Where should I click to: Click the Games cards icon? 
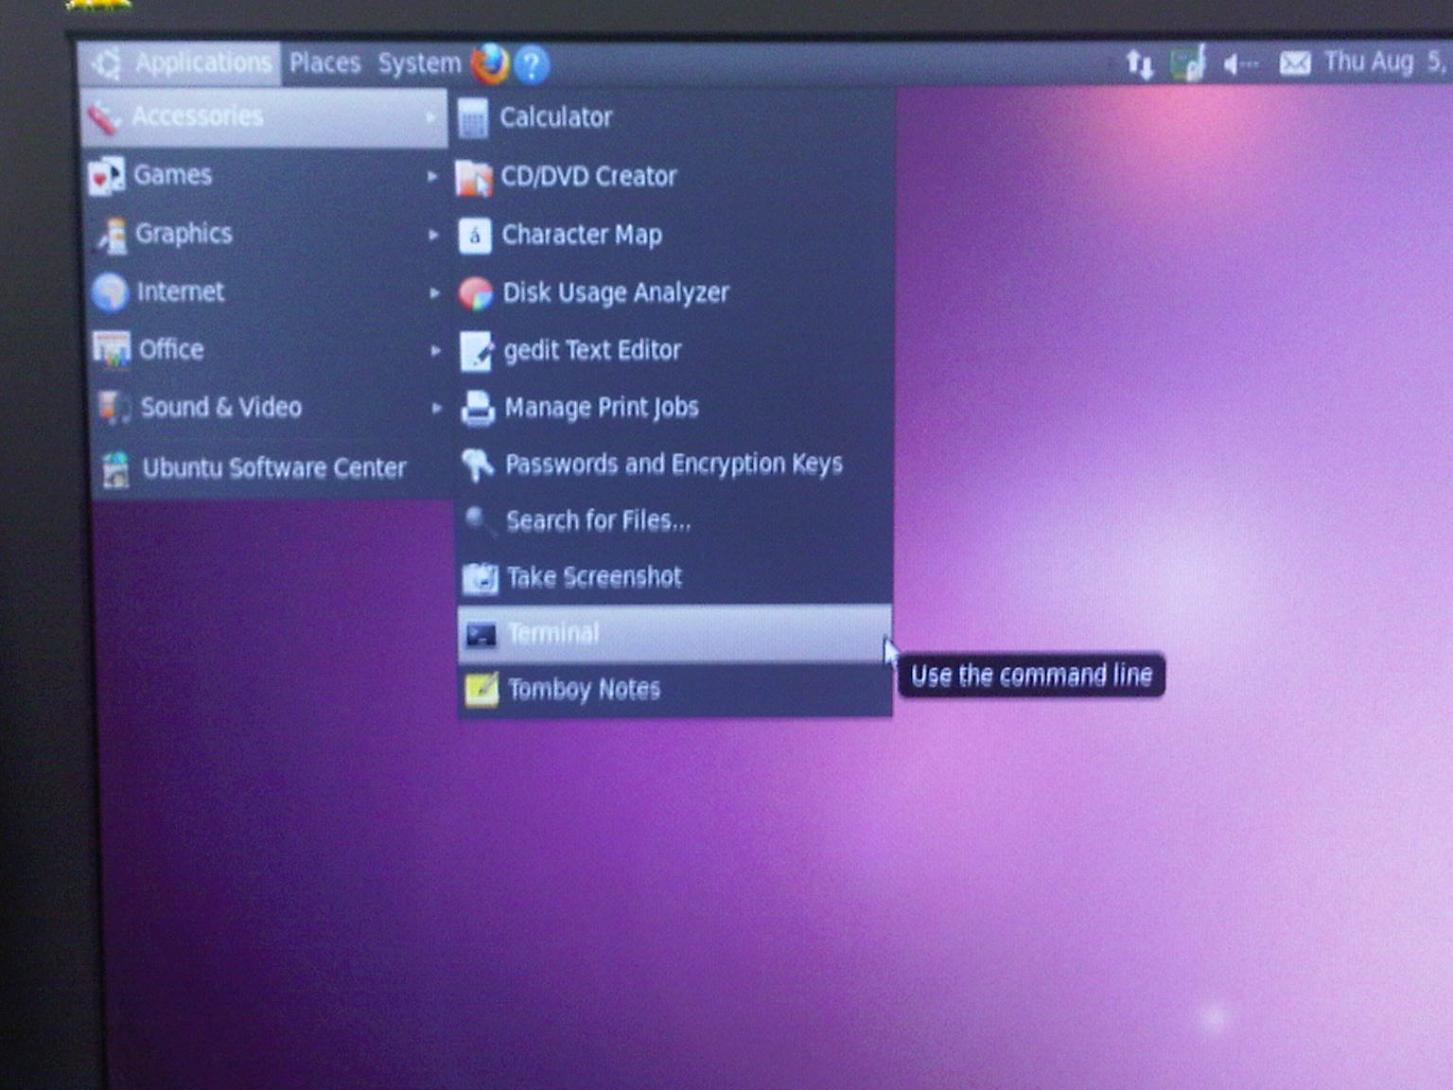point(106,176)
